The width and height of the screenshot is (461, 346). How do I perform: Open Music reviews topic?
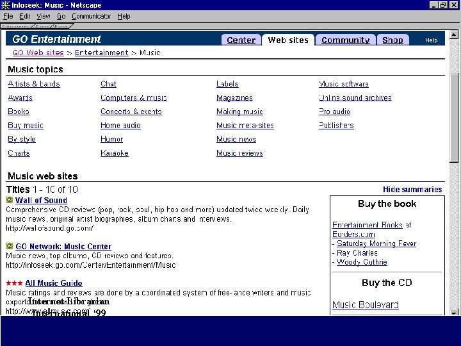point(239,153)
